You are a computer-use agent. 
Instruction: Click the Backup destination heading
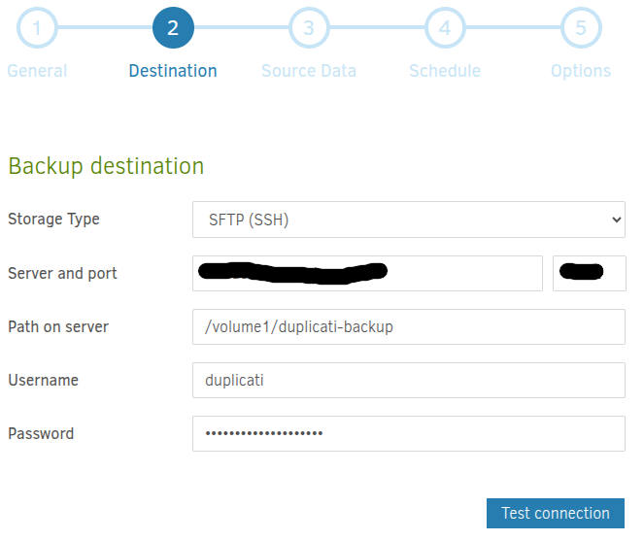[106, 166]
